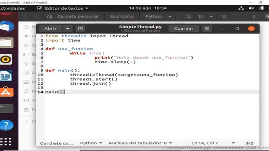This screenshot has width=269, height=151.
Task: Open Anchura del tabulador: 8 dropdown
Action: pos(140,143)
